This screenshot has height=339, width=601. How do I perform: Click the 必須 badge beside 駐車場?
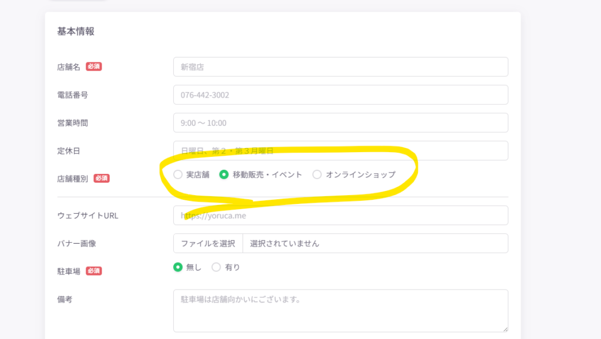[x=94, y=271]
